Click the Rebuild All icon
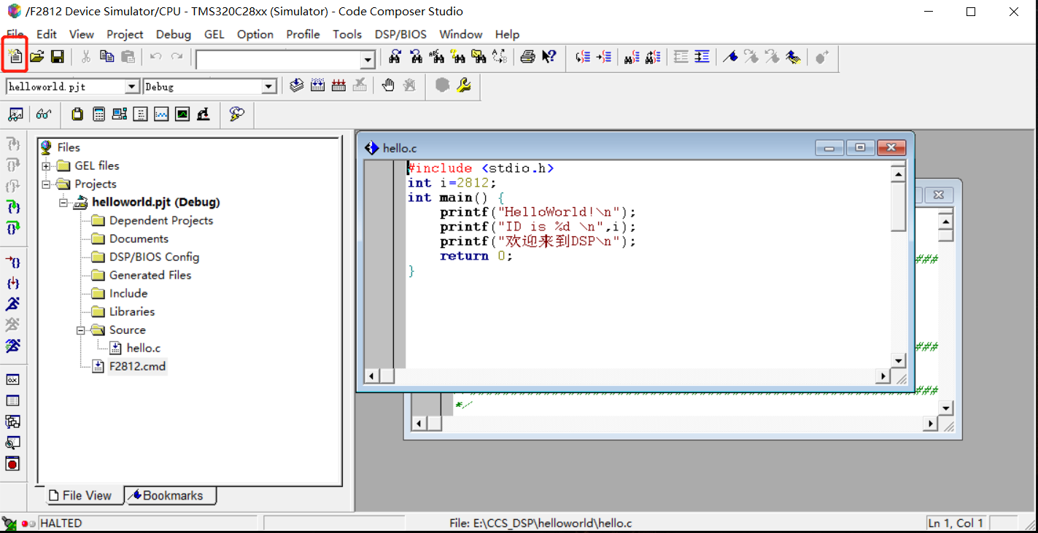The width and height of the screenshot is (1038, 533). [x=338, y=86]
